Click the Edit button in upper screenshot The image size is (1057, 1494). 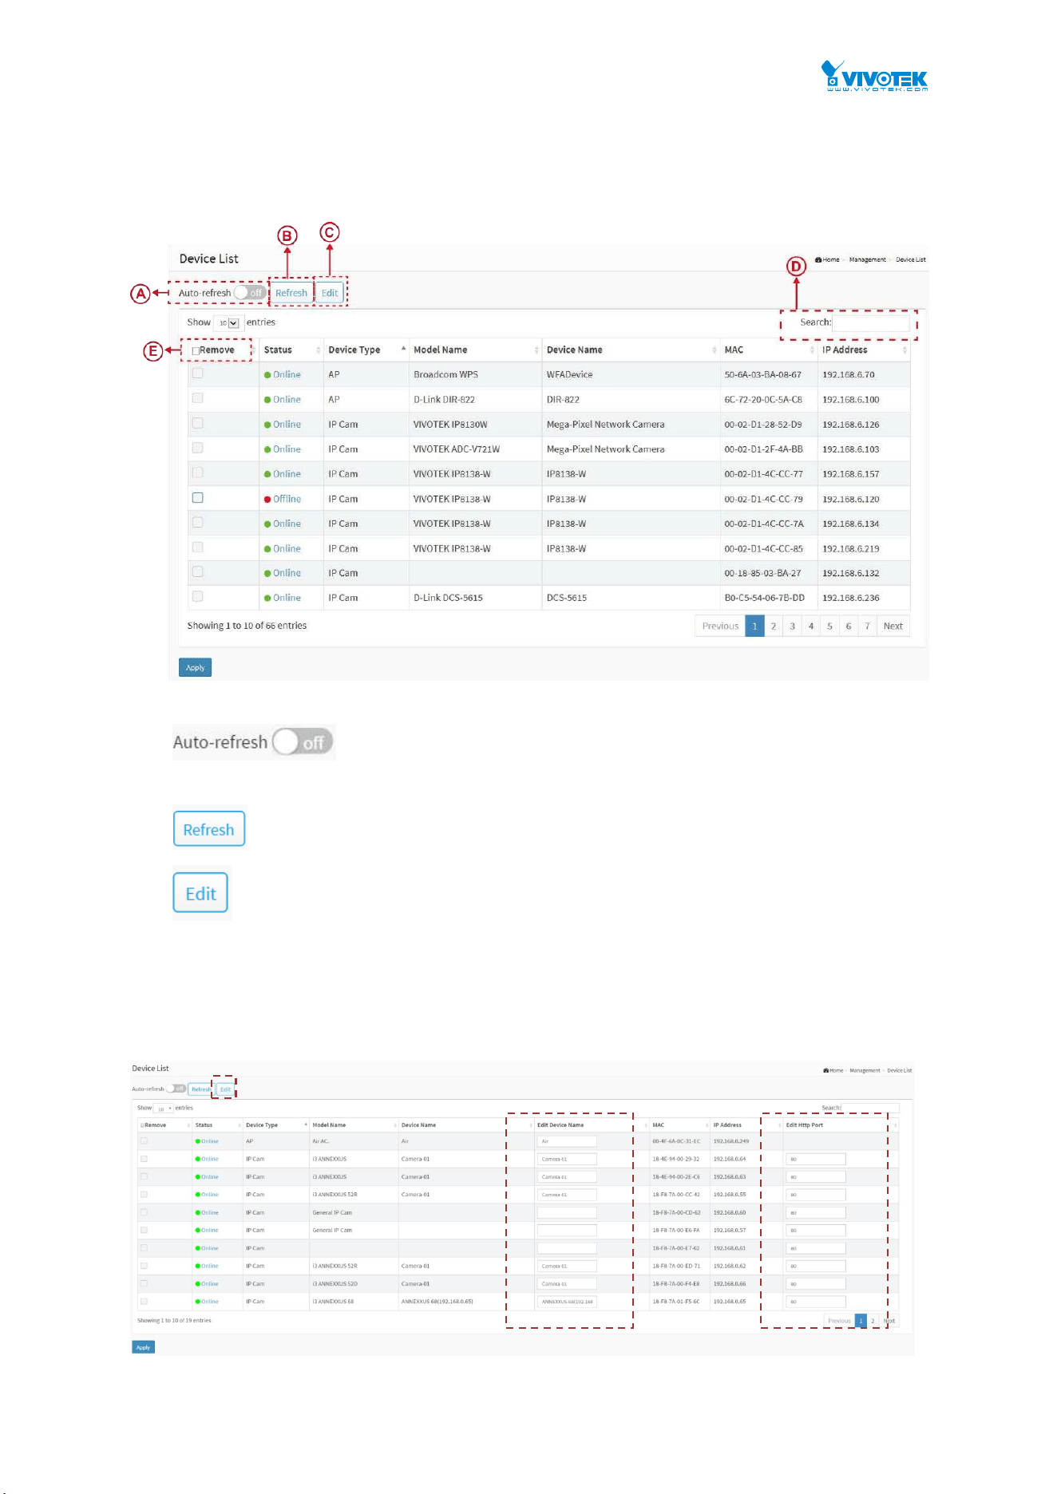click(330, 293)
